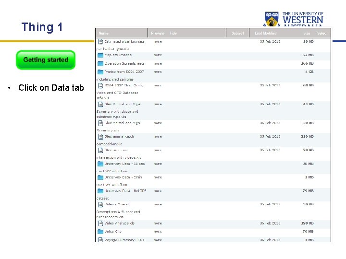Image resolution: width=346 pixels, height=259 pixels.
Task: Click the '10 KB' size in the first row
Action: tap(308, 41)
